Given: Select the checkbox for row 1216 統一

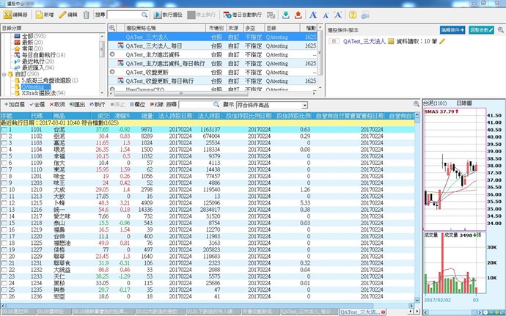Looking at the screenshot, I should 6,208.
